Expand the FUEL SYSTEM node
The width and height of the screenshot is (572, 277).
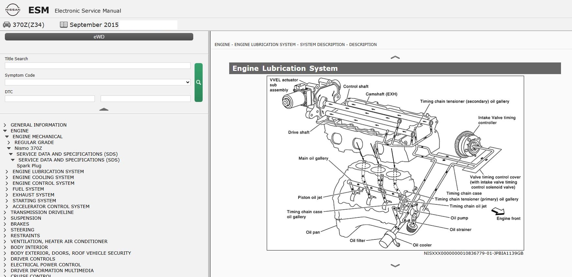[x=7, y=189]
